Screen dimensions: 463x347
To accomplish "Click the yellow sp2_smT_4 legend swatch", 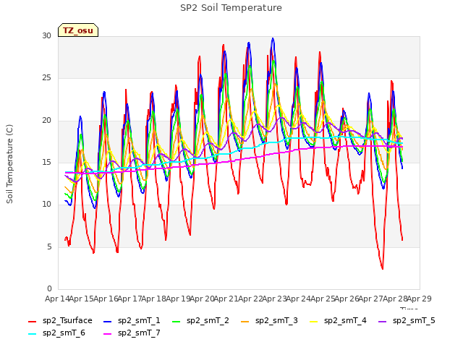I will coord(313,321).
